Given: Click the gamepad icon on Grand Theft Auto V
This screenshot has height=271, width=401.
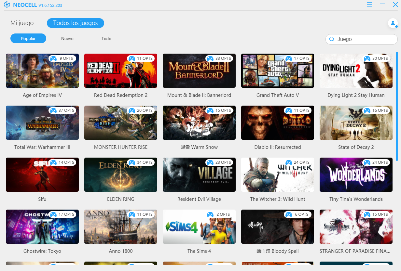Looking at the screenshot, I should (x=289, y=58).
